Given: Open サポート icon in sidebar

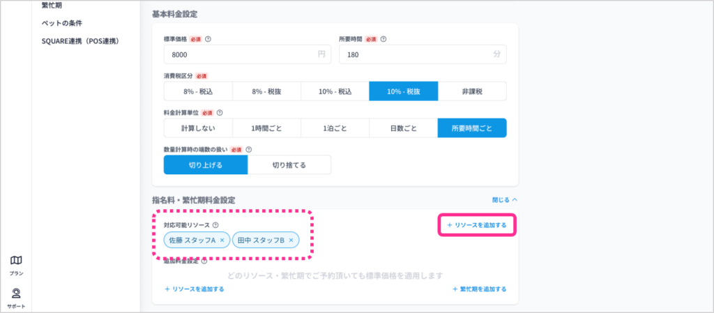Looking at the screenshot, I should (x=16, y=293).
